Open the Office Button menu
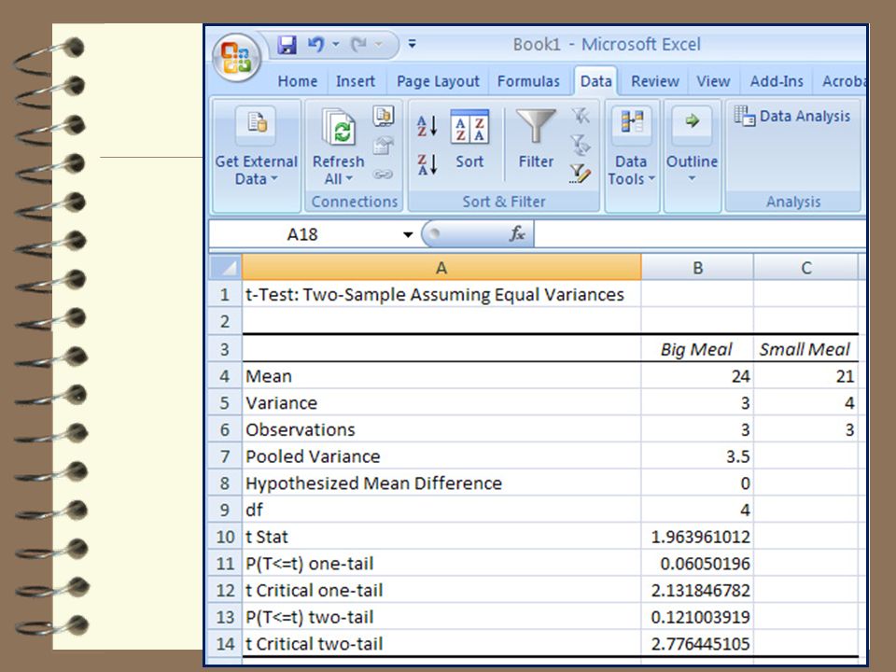The height and width of the screenshot is (672, 896). [236, 58]
